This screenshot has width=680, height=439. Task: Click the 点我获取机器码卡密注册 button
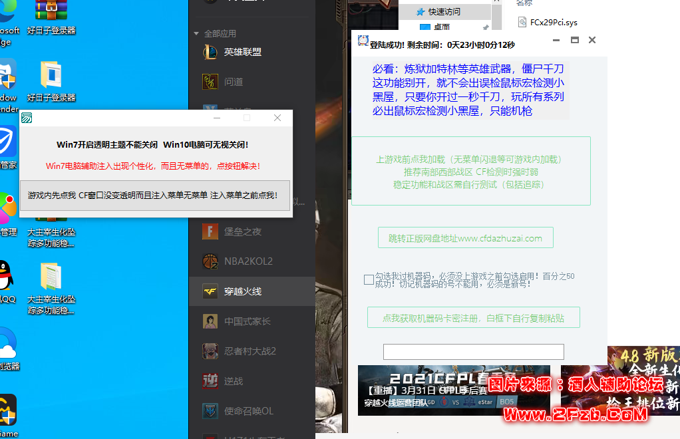point(472,317)
